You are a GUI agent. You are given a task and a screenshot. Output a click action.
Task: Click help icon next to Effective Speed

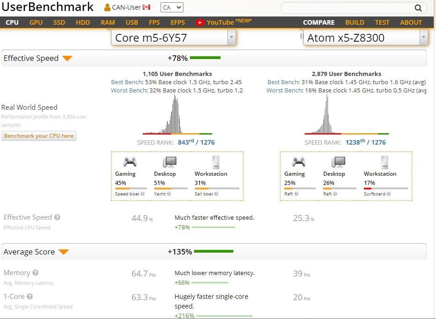(57, 217)
